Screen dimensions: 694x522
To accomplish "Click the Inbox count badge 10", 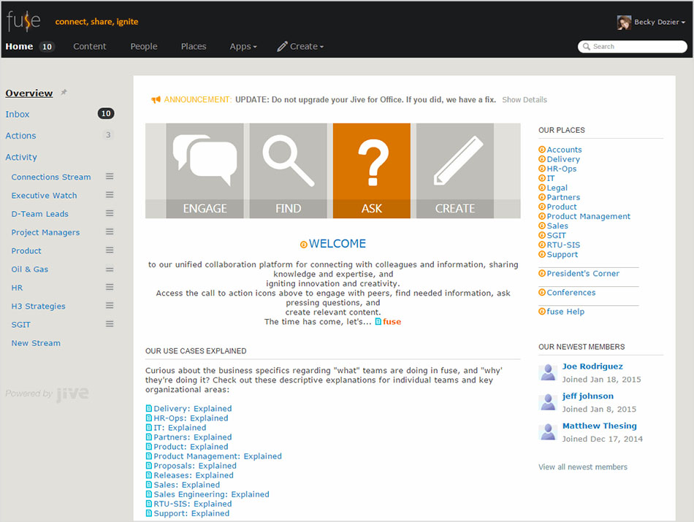I will (x=106, y=114).
